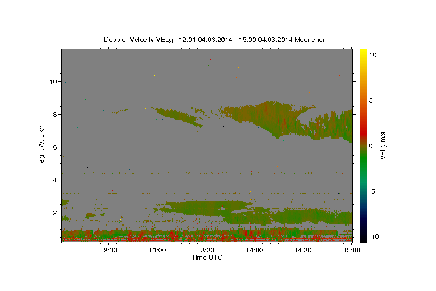This screenshot has width=436, height=291.
Task: Click the height axis label 2
Action: pyautogui.click(x=55, y=213)
